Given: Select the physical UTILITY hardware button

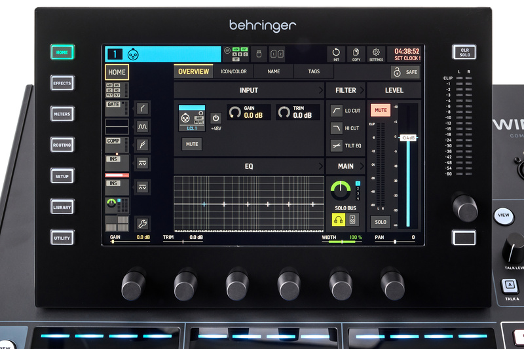Looking at the screenshot, I should coord(62,238).
